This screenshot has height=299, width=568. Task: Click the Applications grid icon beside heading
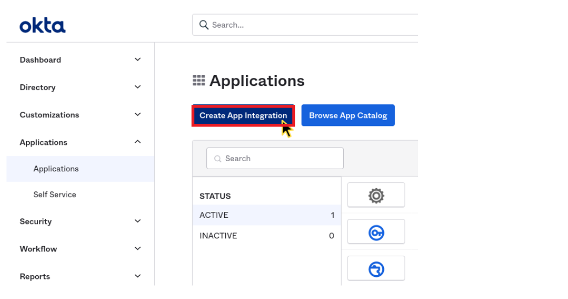coord(199,80)
